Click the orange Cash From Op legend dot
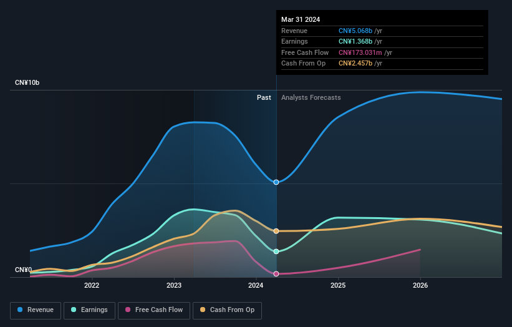The width and height of the screenshot is (512, 327). [203, 310]
